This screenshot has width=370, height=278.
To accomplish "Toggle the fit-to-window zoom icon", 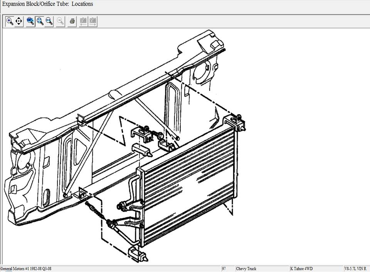I will click(x=40, y=21).
